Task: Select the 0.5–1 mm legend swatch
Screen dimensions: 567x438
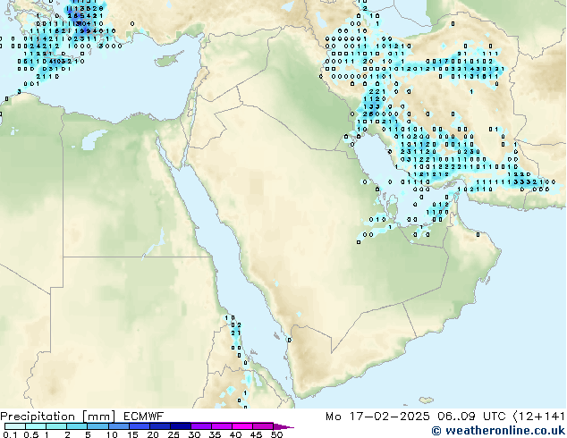Action: point(36,426)
